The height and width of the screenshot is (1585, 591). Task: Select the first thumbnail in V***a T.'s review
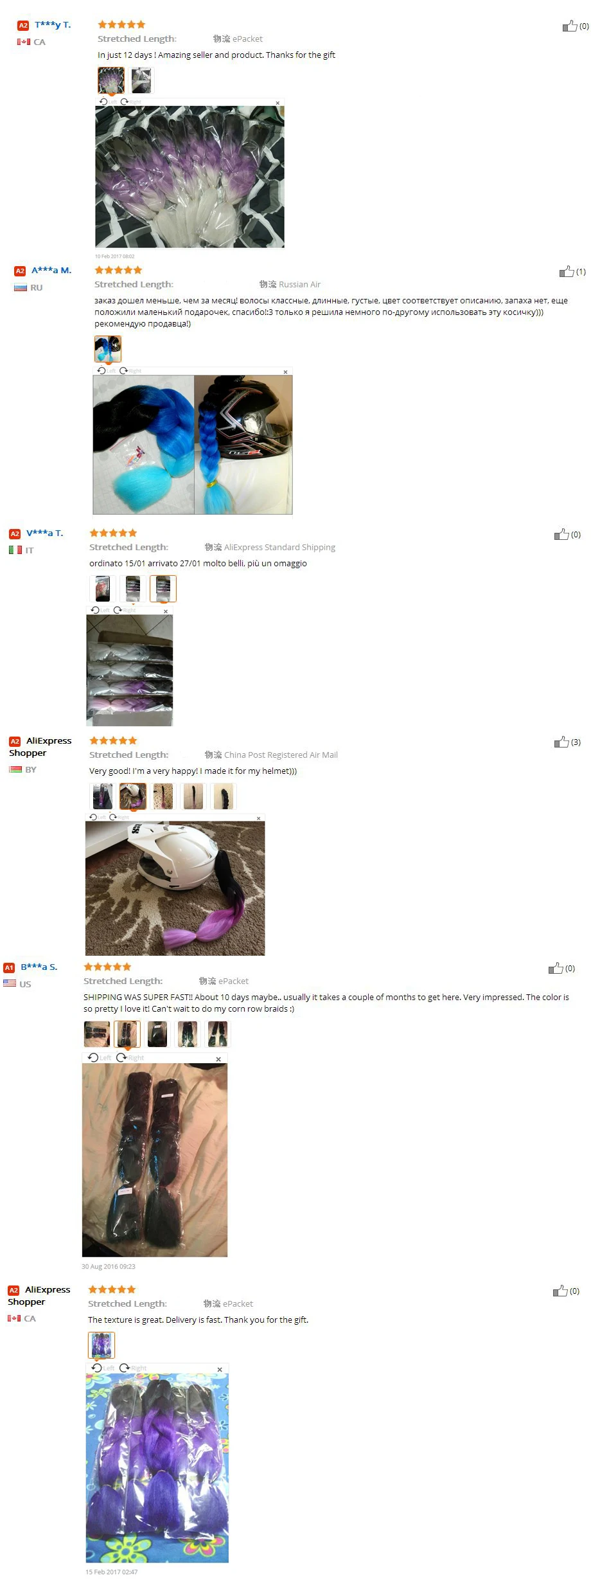(x=103, y=588)
